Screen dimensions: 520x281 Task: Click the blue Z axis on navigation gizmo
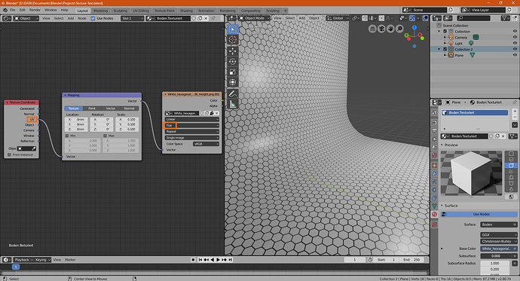pyautogui.click(x=414, y=28)
